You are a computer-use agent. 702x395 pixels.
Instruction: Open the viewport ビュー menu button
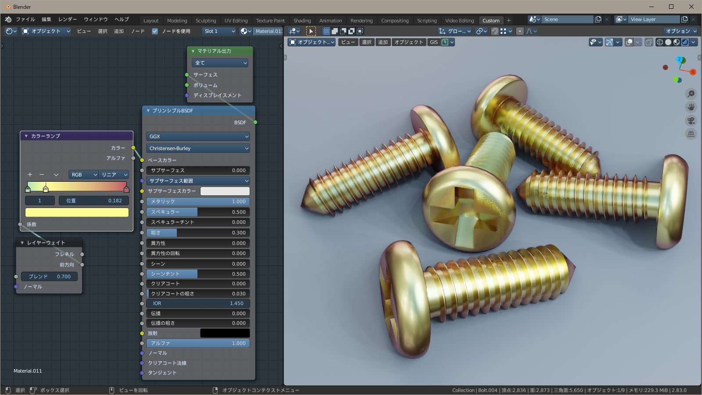[x=348, y=42]
